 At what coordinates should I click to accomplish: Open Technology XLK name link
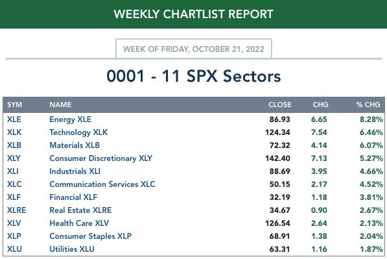(78, 132)
